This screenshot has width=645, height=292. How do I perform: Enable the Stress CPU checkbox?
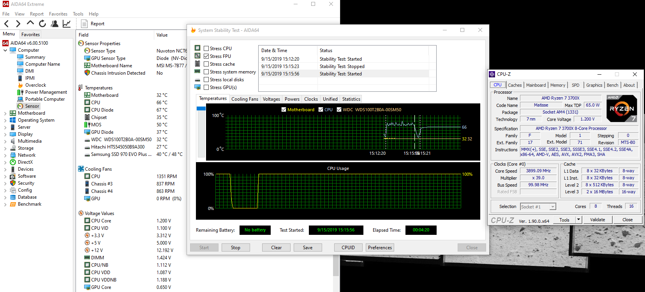pos(206,49)
